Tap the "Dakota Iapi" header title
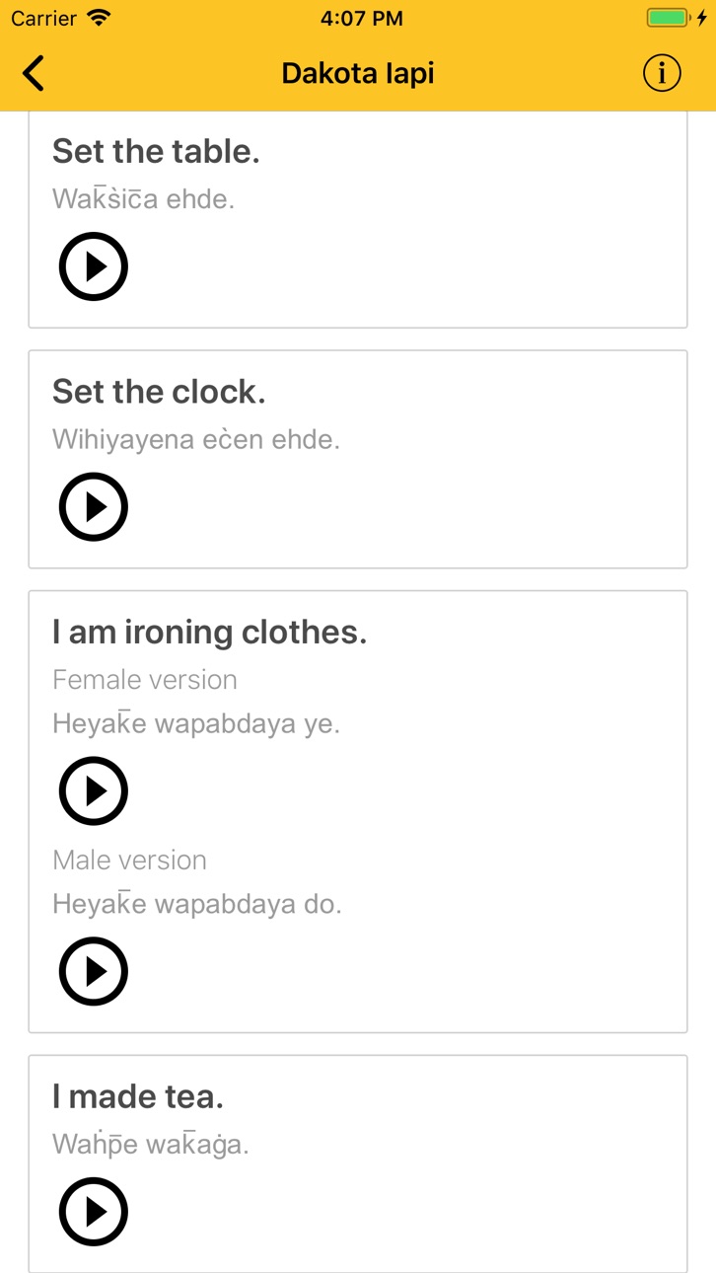This screenshot has height=1273, width=716. 358,73
